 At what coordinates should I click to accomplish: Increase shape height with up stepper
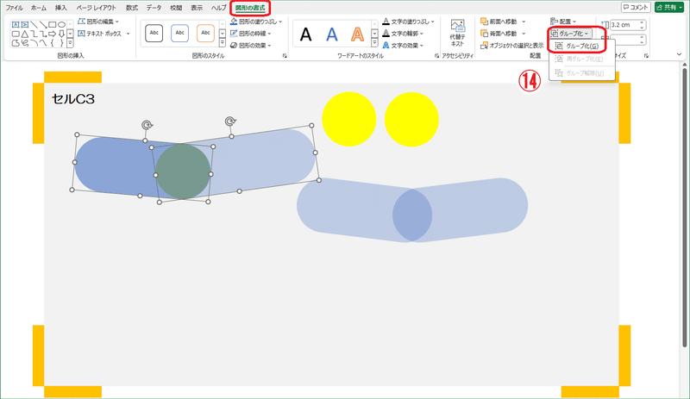coord(642,22)
